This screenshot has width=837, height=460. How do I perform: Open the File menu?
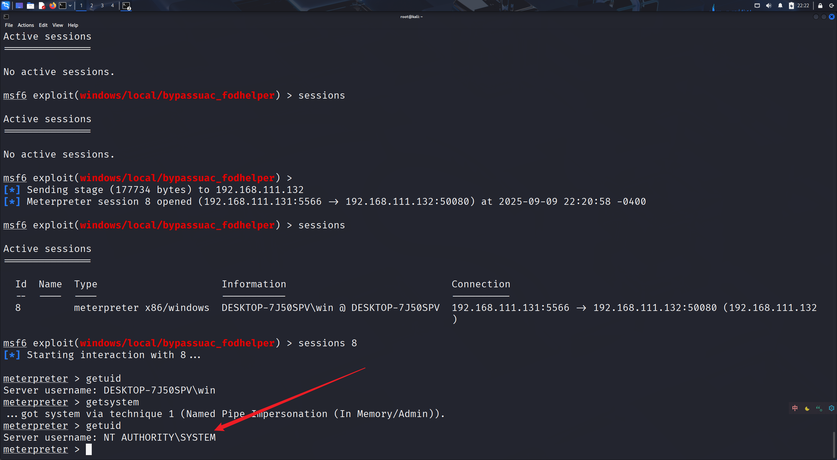pos(9,25)
